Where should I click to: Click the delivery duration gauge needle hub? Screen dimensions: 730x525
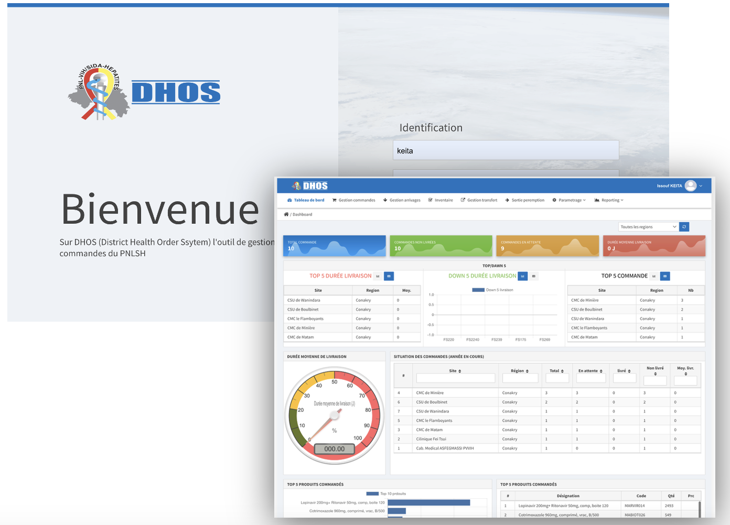[x=334, y=416]
